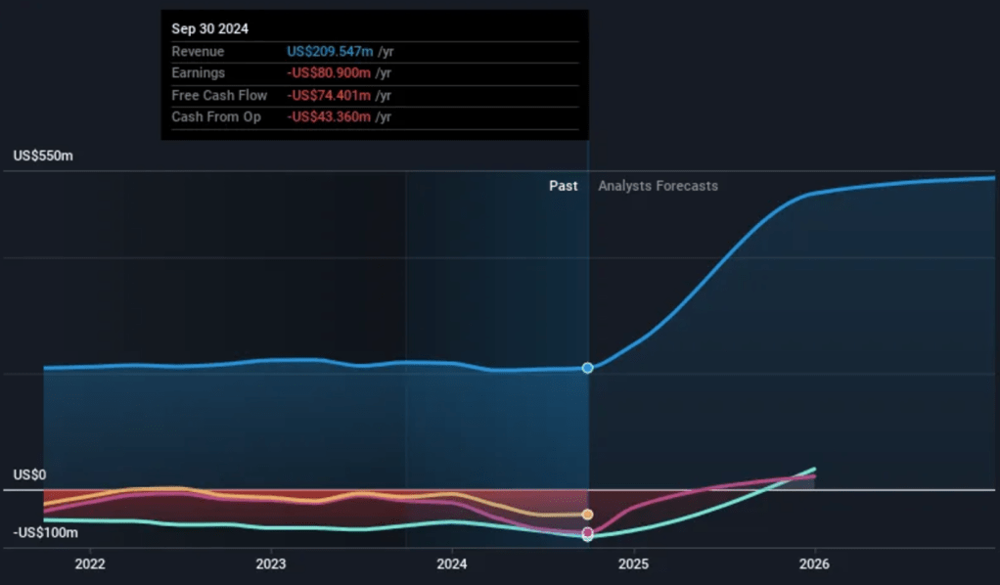Click the 2025 year axis label

click(633, 564)
